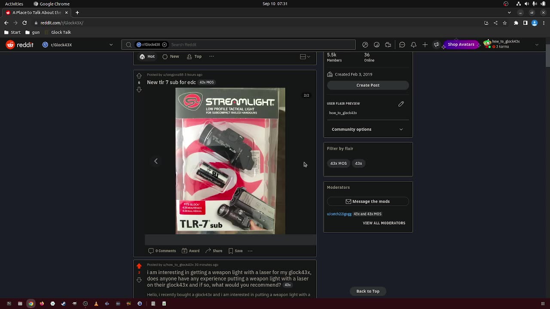The width and height of the screenshot is (550, 309).
Task: Open the Streamlight TLR-7 sub image
Action: (x=230, y=161)
